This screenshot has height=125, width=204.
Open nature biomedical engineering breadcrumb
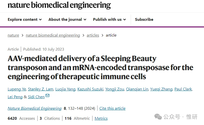point(53,35)
